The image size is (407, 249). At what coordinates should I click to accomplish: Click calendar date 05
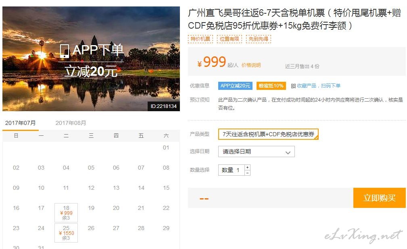click(x=91, y=168)
